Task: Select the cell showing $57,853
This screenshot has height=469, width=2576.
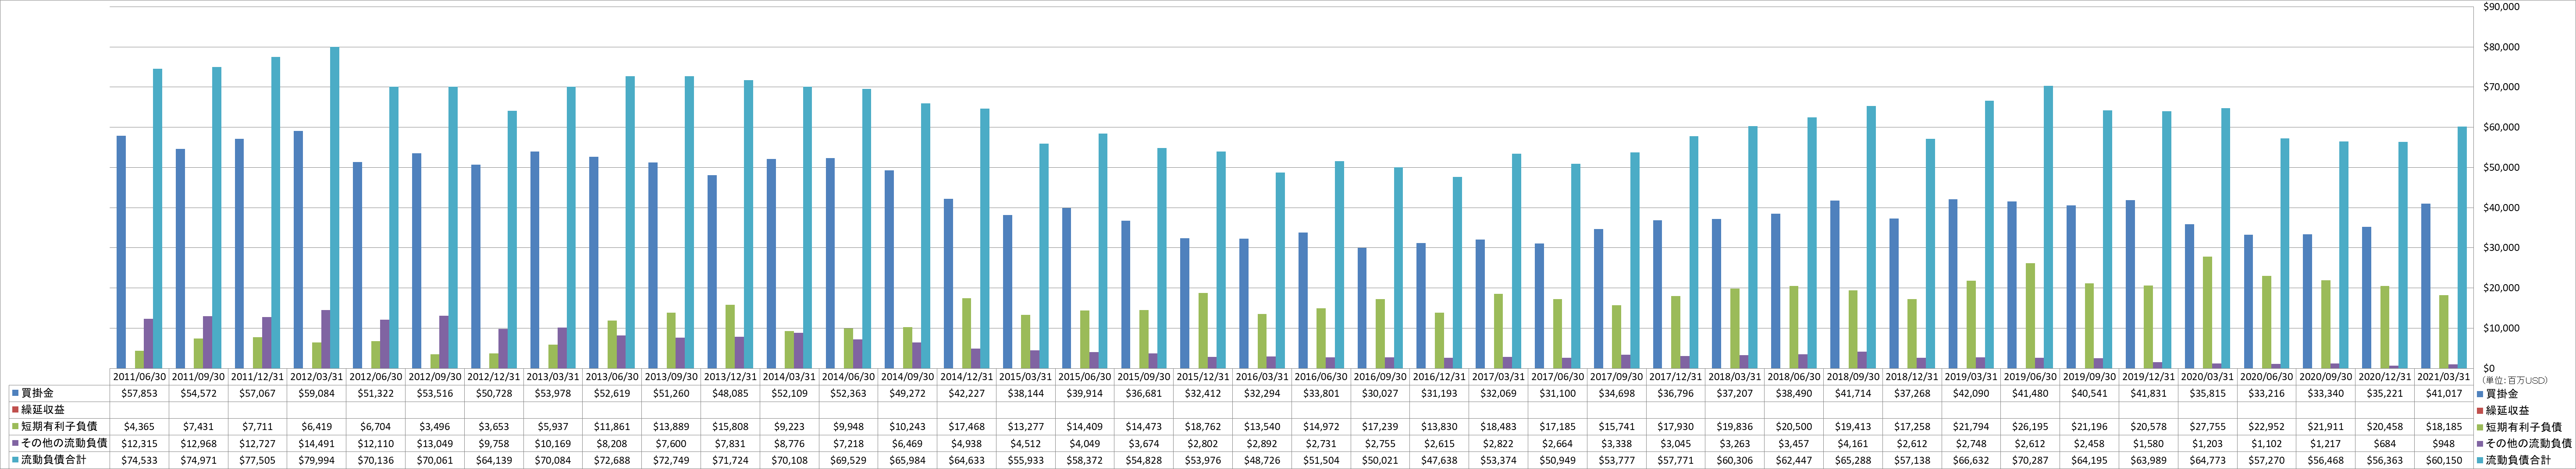Action: (x=139, y=394)
